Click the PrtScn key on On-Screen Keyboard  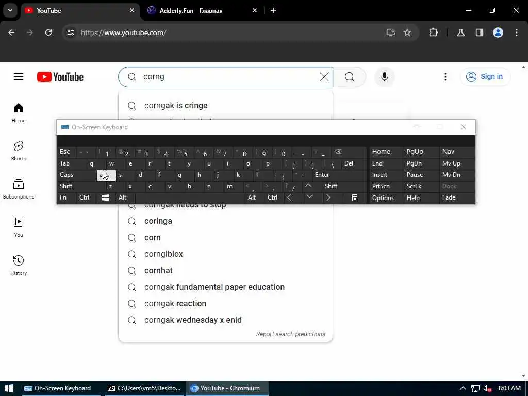click(386, 186)
